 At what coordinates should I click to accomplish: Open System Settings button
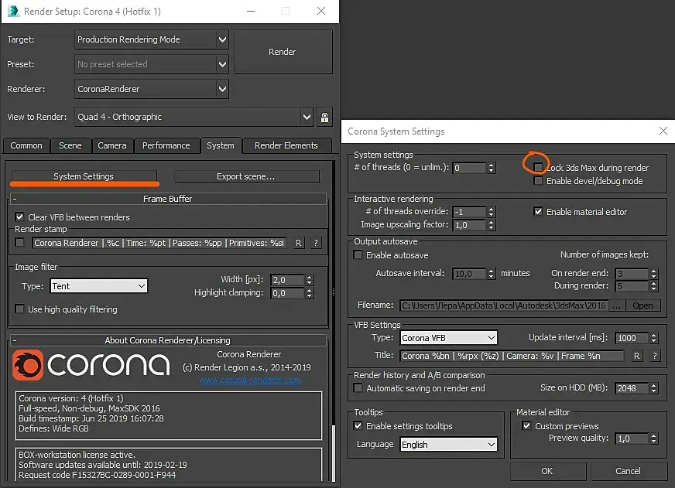[x=84, y=176]
